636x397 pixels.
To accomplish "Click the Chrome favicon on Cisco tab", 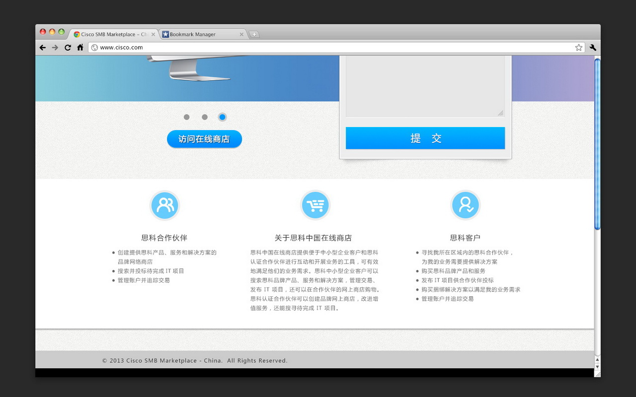I will [x=77, y=34].
